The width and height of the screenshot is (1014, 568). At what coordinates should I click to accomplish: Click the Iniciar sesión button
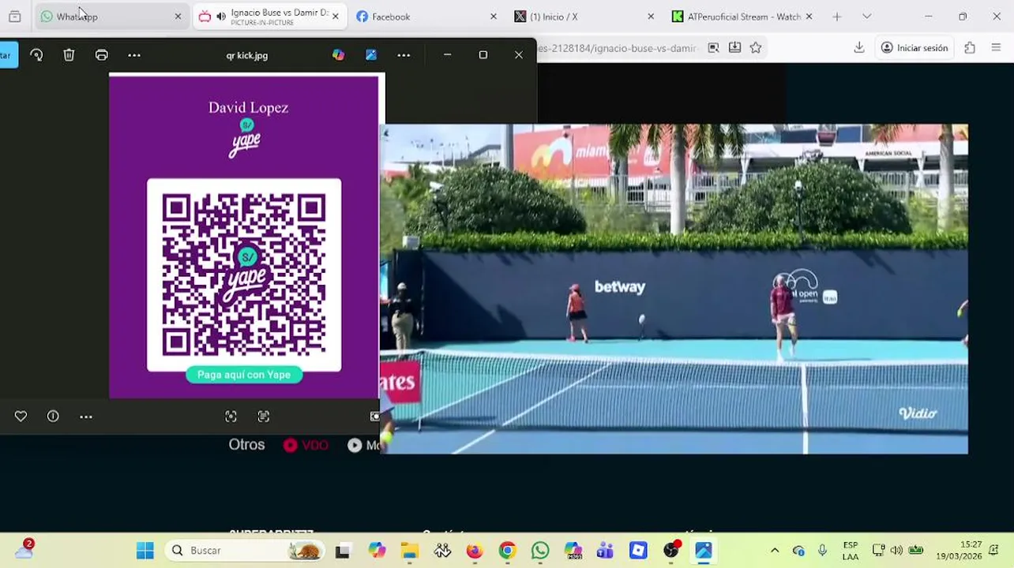point(914,48)
